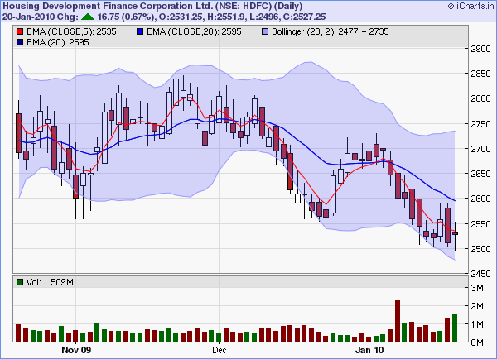Viewport: 497px width, 359px height.
Task: Click the 2900 price axis label
Action: 480,49
